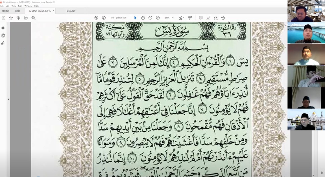Open the Fill & Sign tool
Image resolution: width=325 pixels, height=177 pixels.
tap(215, 18)
